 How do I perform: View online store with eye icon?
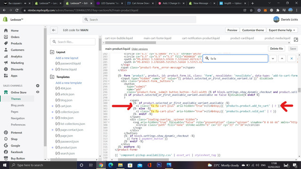[38, 92]
